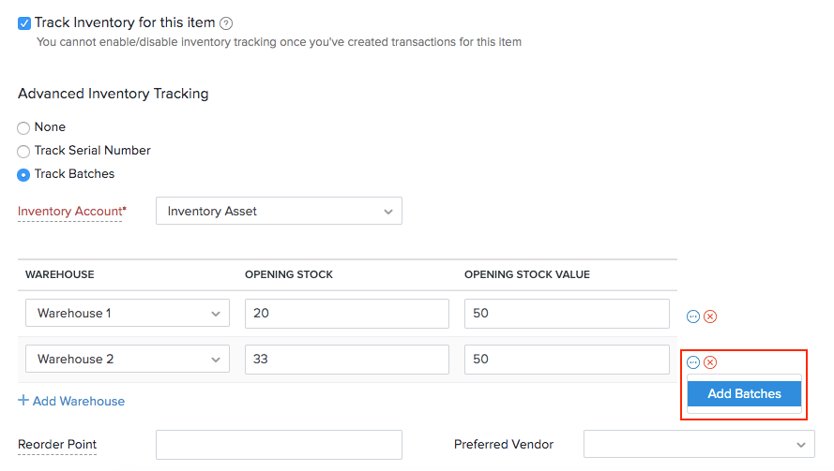Click the Reorder Point input field
Image resolution: width=834 pixels, height=471 pixels.
279,445
